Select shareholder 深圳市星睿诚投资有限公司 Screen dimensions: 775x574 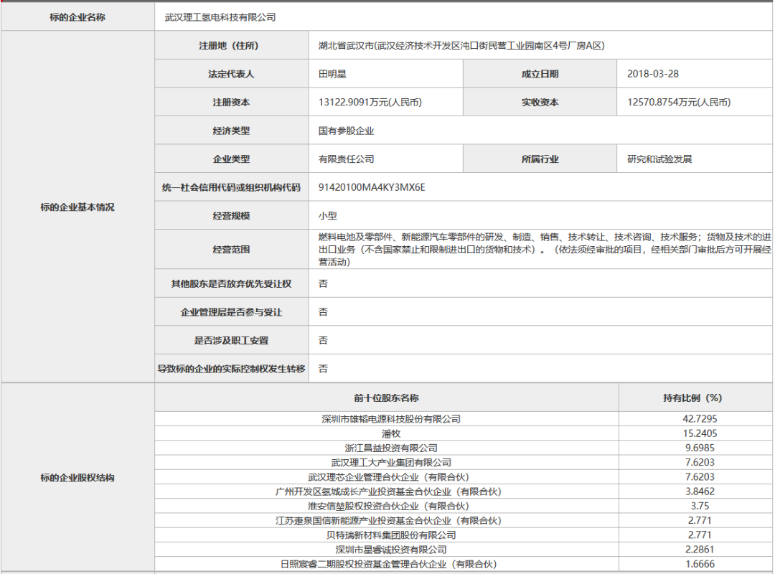pos(391,550)
